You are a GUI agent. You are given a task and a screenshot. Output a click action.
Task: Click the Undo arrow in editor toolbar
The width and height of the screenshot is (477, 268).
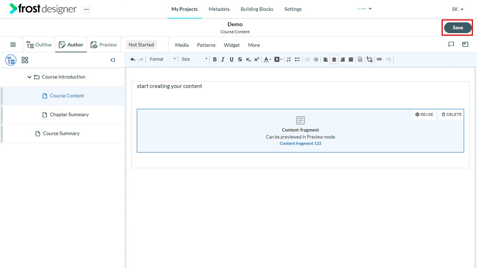(x=133, y=59)
